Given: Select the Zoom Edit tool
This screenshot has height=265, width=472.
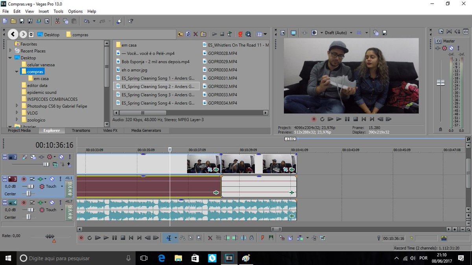Looking at the screenshot, I should [x=199, y=238].
